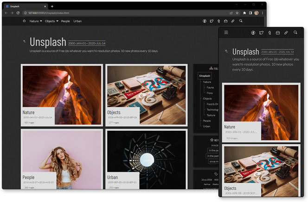Click the search icon in mobile header
This screenshot has height=202, width=308.
295,33
